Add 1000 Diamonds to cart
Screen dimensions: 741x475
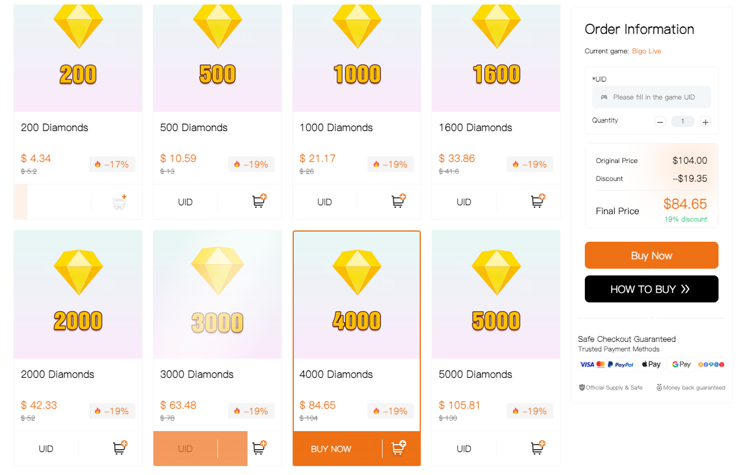point(398,202)
